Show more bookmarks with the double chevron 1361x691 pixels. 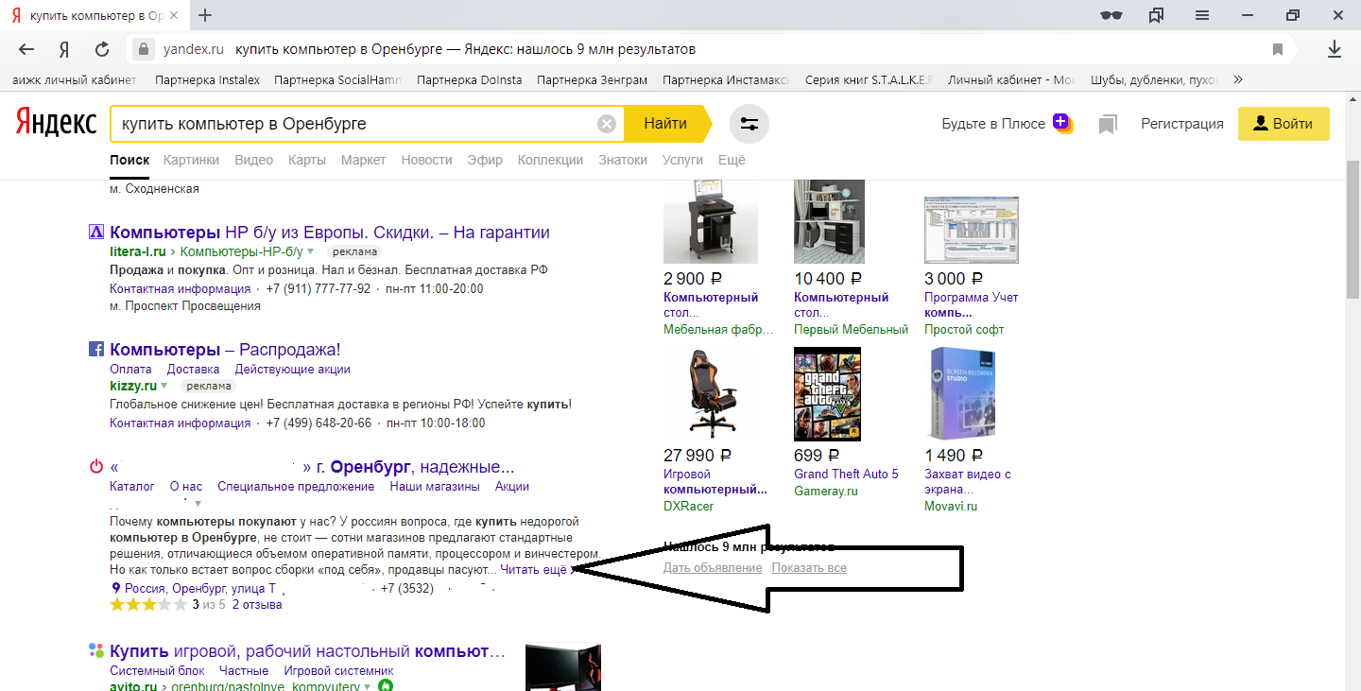[x=1238, y=79]
